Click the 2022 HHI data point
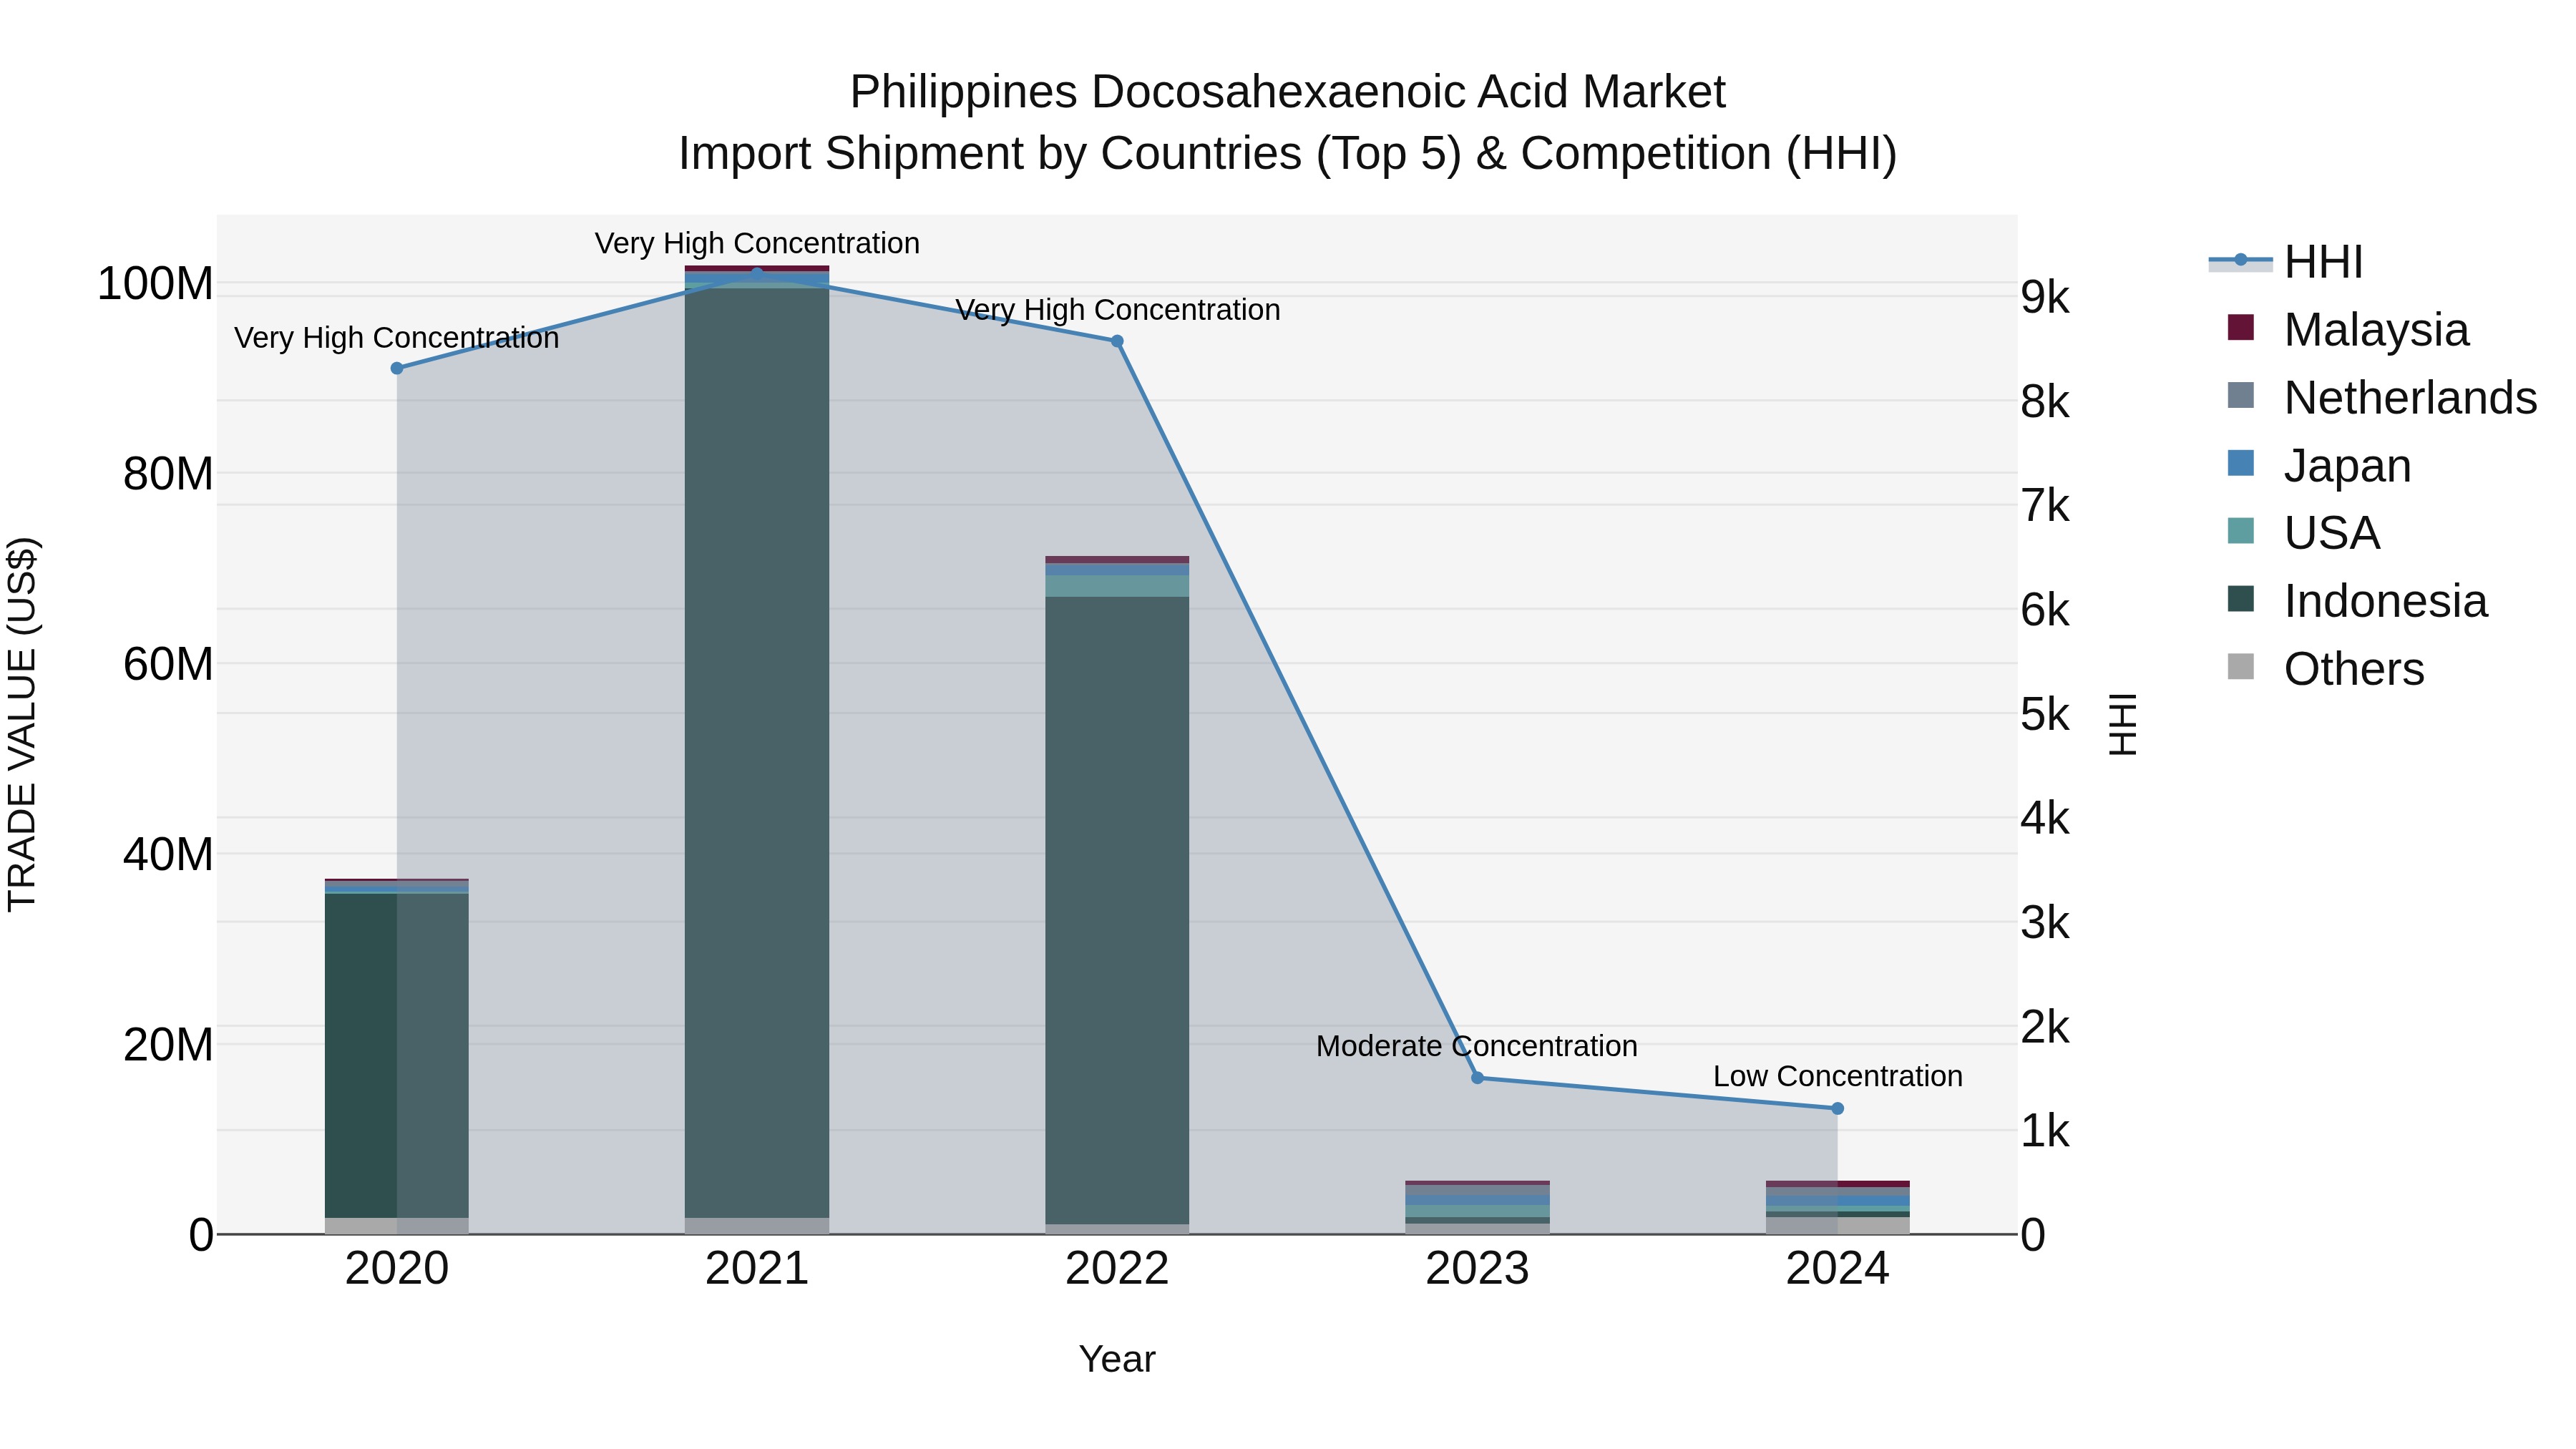 click(1117, 341)
